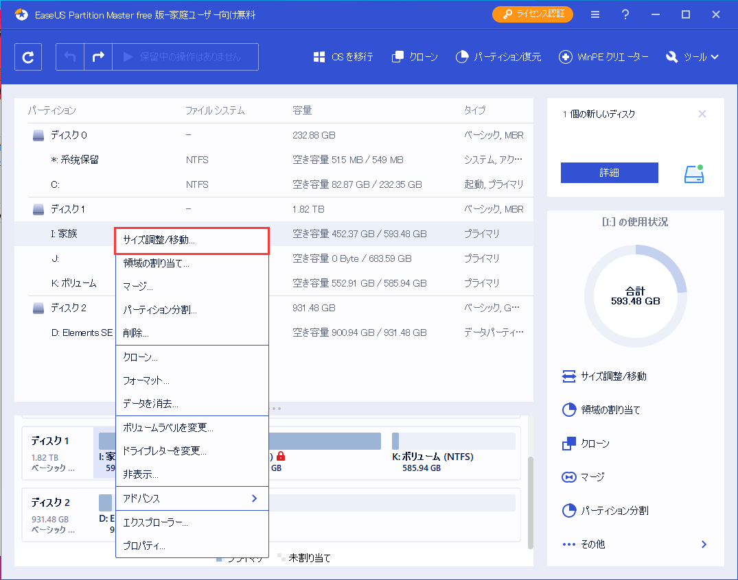The width and height of the screenshot is (738, 580).
Task: Click the help question mark icon
Action: (625, 14)
